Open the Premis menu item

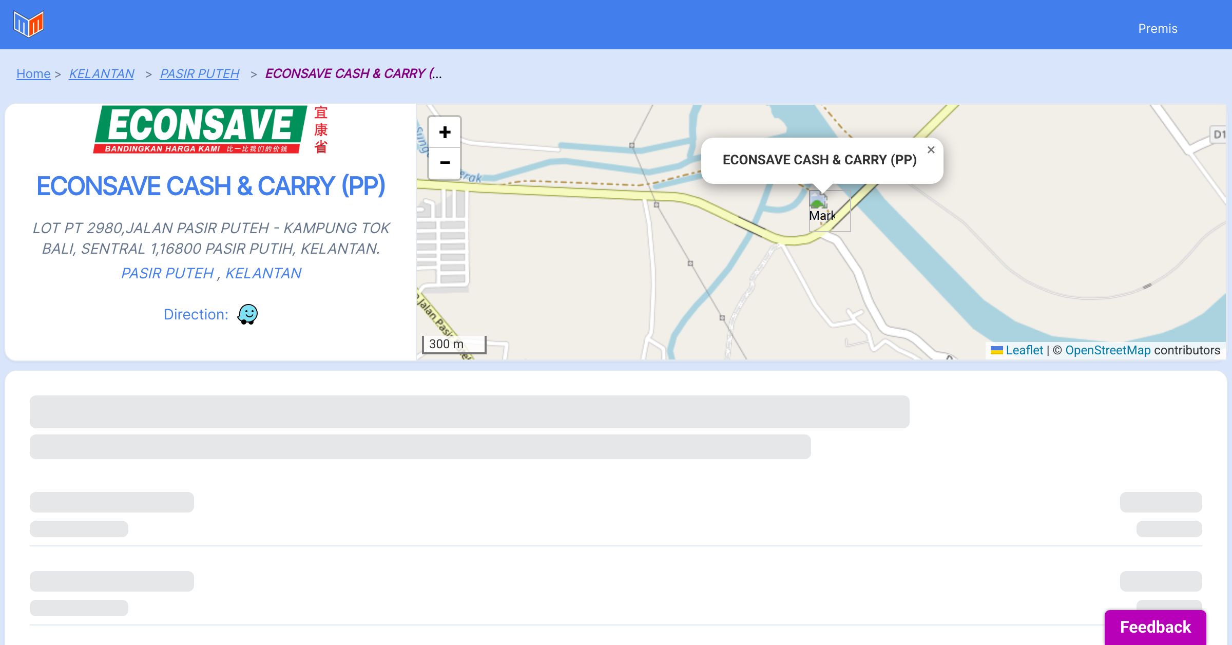coord(1158,29)
